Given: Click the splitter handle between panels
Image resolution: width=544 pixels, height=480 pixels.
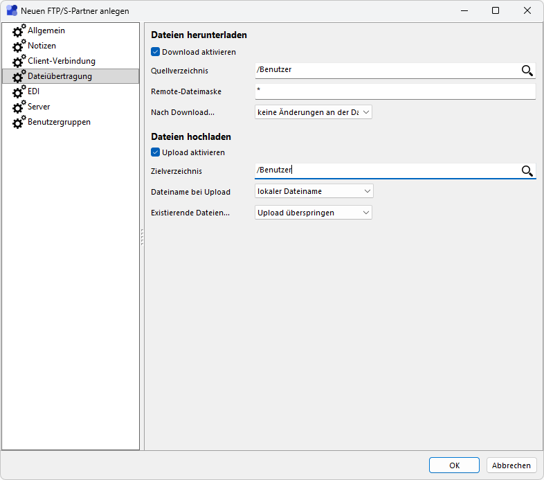Looking at the screenshot, I should click(142, 237).
